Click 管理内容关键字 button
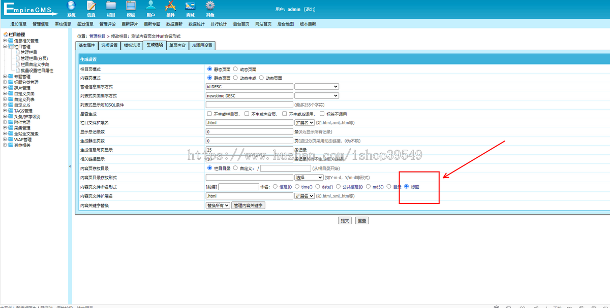This screenshot has height=308, width=610. click(249, 206)
